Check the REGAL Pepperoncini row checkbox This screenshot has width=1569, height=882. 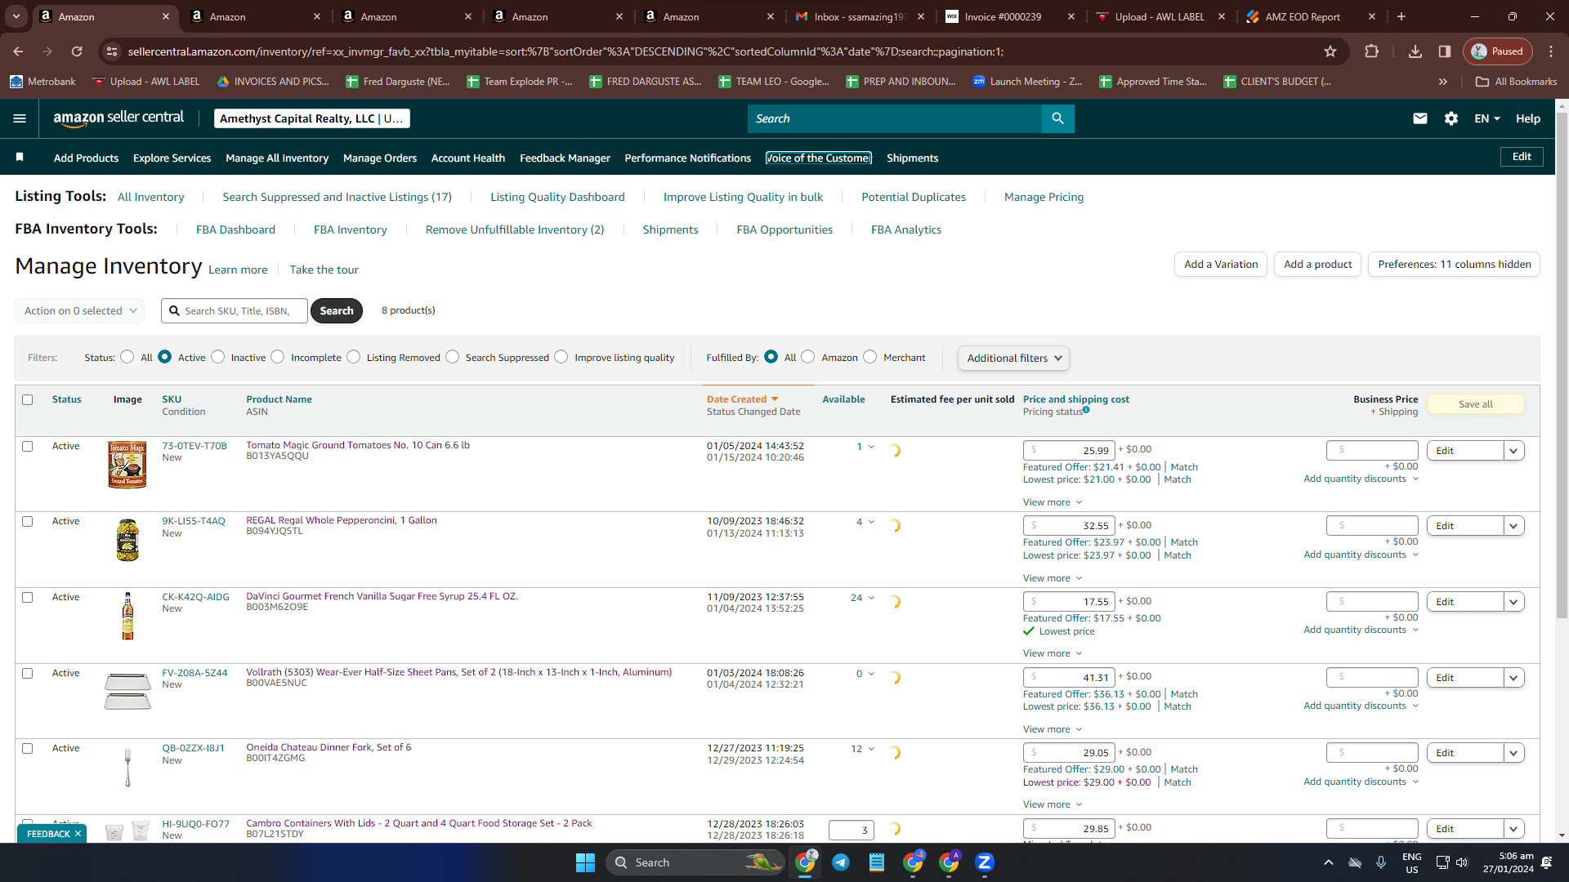(28, 521)
